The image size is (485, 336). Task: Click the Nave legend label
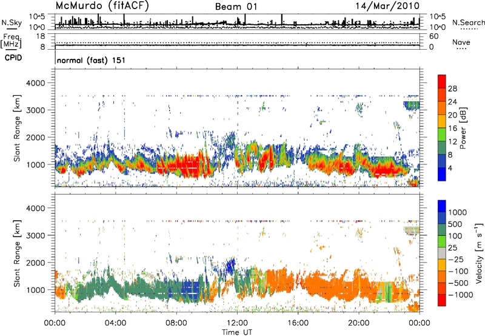pyautogui.click(x=461, y=42)
